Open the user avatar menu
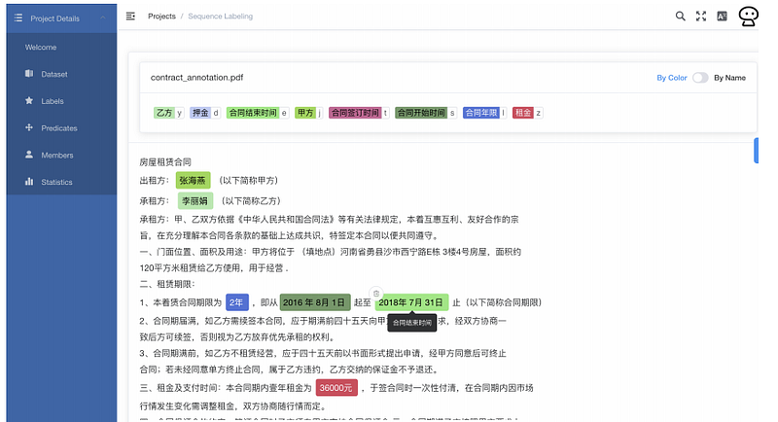This screenshot has width=778, height=422. 748,16
